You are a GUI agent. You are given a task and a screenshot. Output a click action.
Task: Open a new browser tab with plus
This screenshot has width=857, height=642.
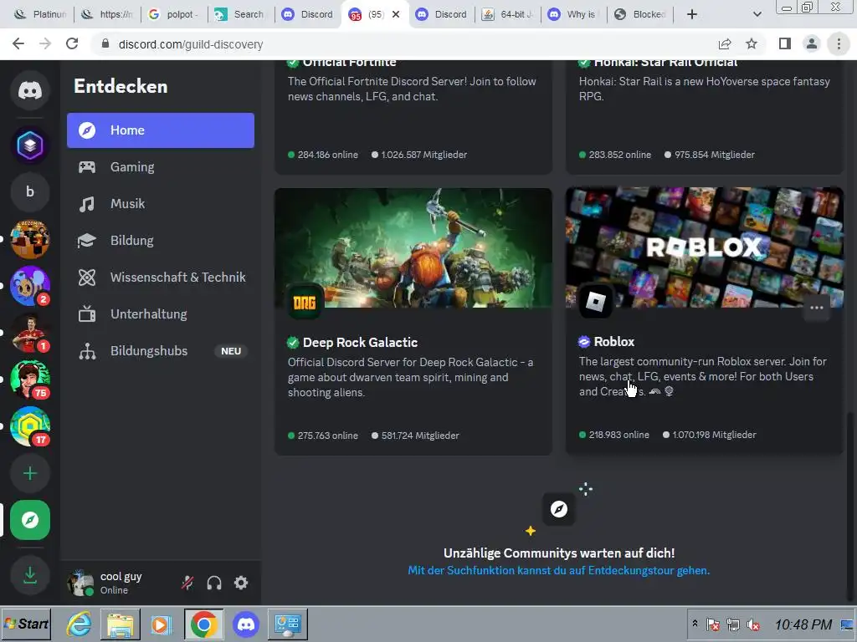coord(692,14)
